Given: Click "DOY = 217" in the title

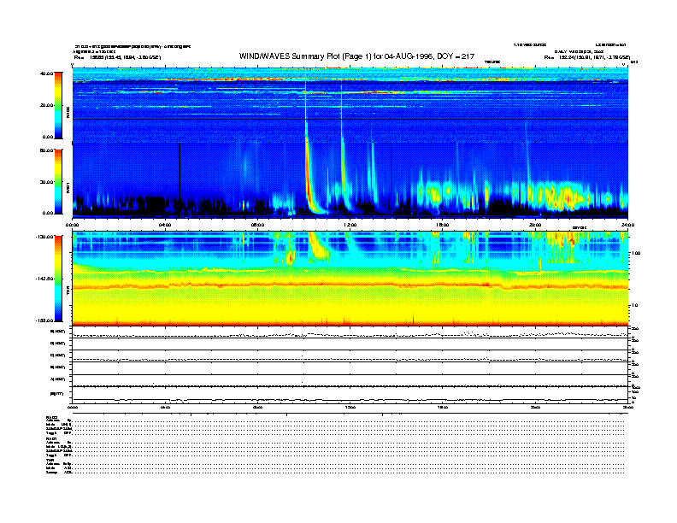Looking at the screenshot, I should [x=456, y=56].
